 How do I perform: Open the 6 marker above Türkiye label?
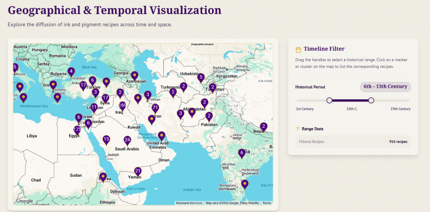pos(92,81)
